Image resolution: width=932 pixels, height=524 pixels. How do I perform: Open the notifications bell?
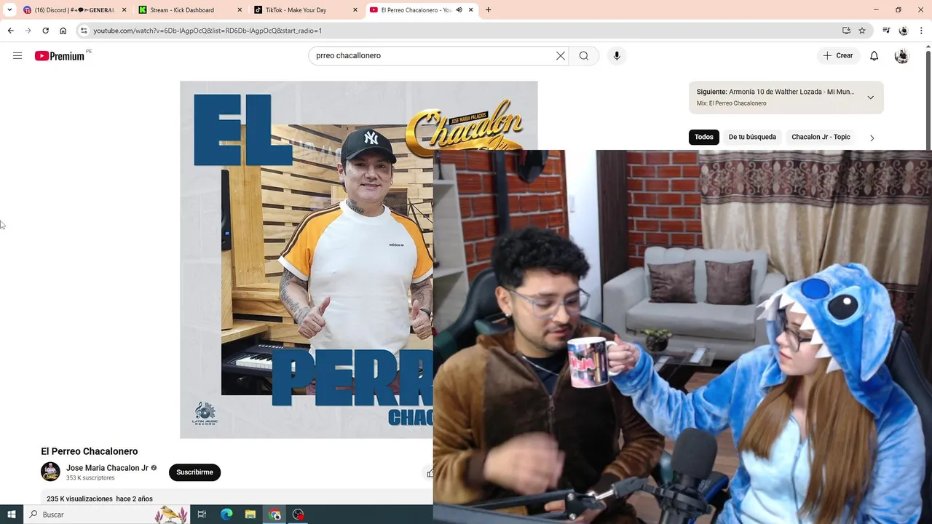tap(874, 55)
